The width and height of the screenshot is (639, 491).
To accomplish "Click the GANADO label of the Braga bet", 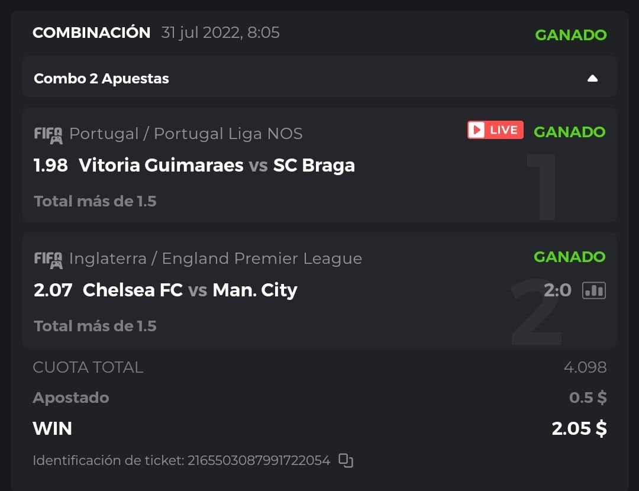I will pyautogui.click(x=569, y=132).
